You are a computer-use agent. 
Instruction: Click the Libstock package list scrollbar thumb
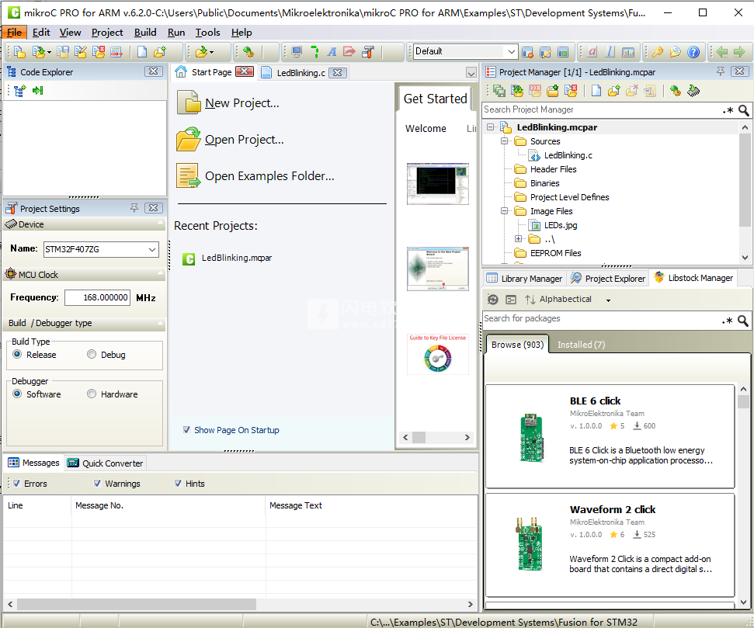tap(743, 401)
